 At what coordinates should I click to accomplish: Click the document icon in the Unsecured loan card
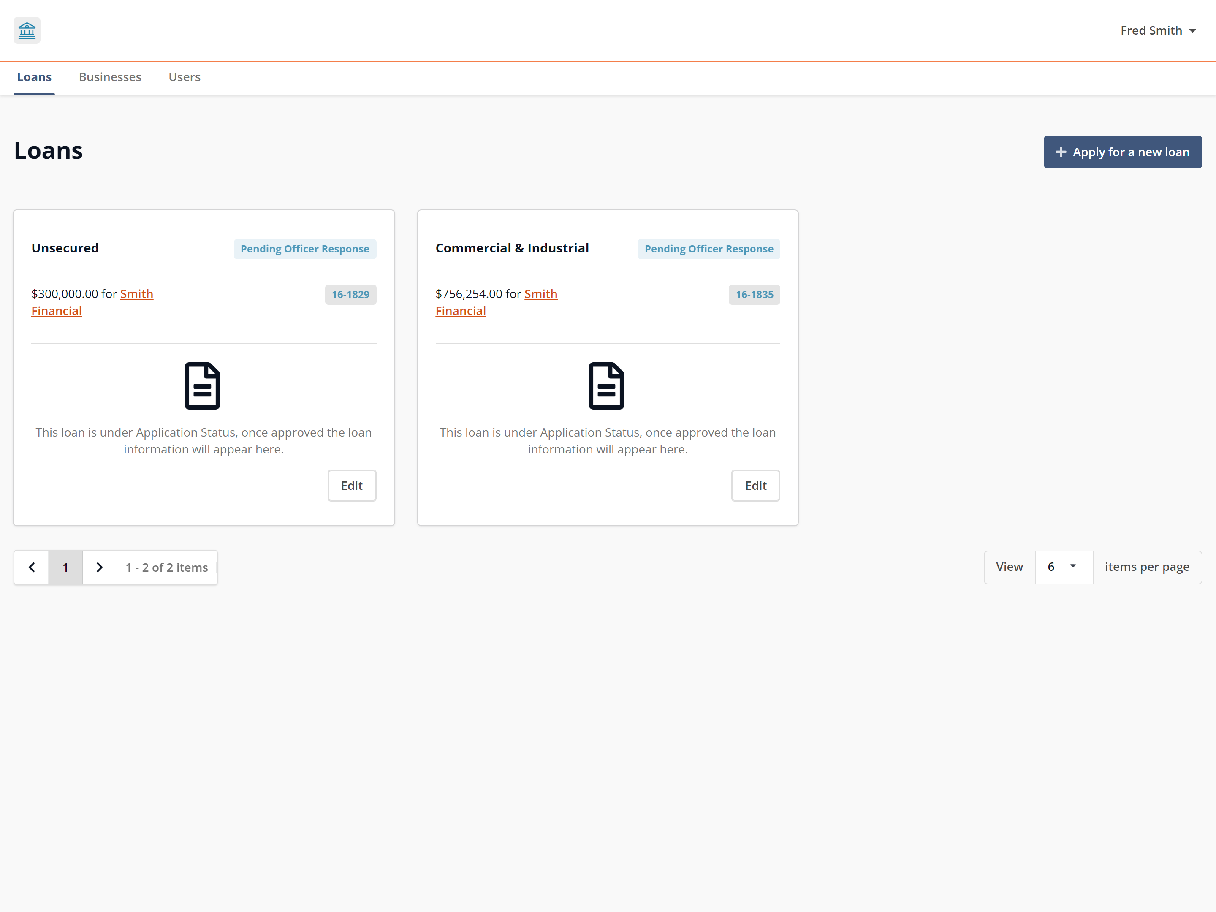[x=202, y=385]
